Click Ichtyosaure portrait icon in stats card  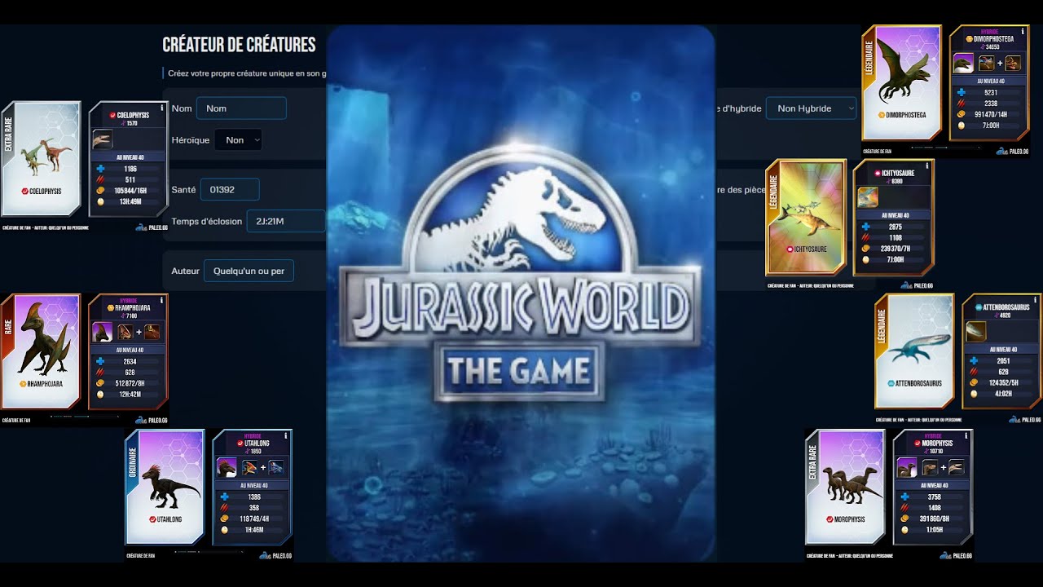(x=868, y=196)
